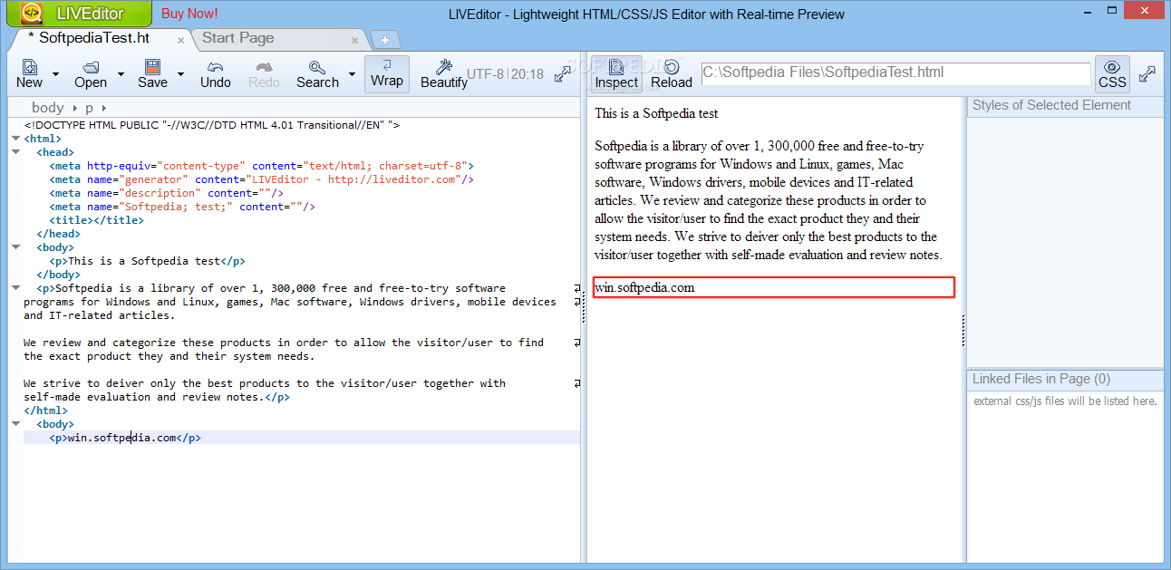Viewport: 1171px width, 570px height.
Task: Switch to the SoftpediaTest.ht tab
Action: (x=94, y=38)
